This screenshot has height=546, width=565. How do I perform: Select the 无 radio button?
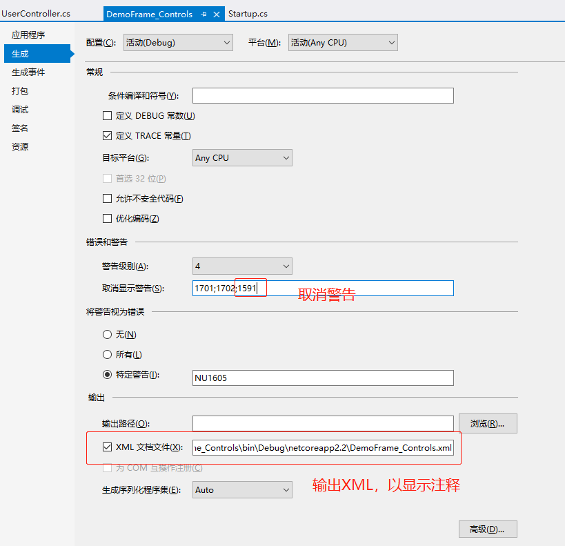(107, 335)
